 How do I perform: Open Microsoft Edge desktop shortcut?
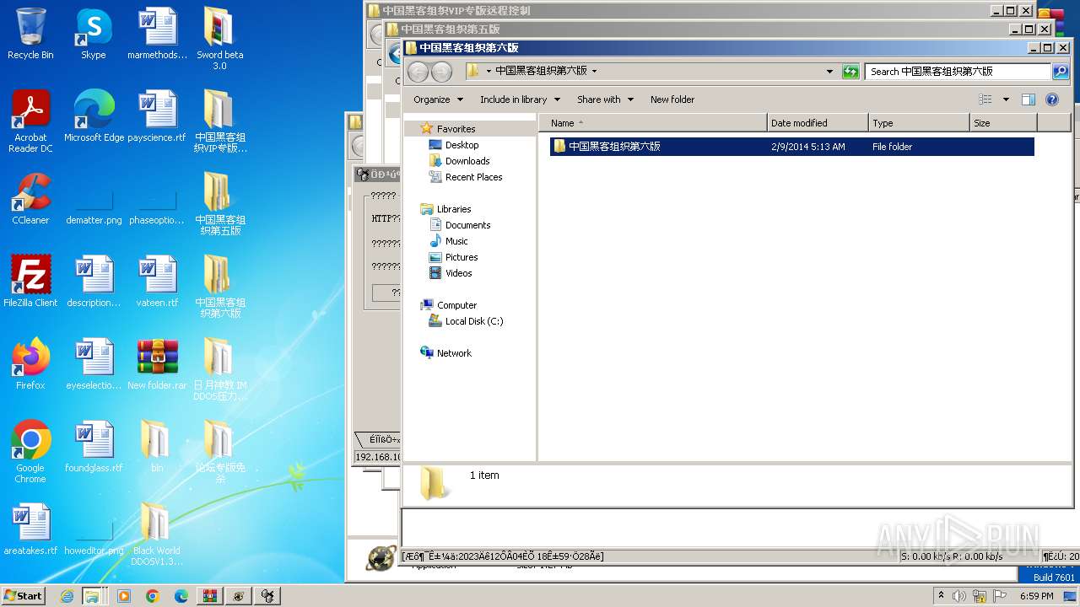(x=94, y=116)
